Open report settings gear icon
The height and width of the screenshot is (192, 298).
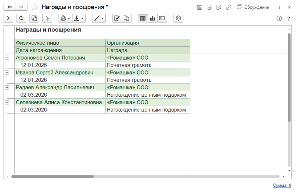[178, 18]
